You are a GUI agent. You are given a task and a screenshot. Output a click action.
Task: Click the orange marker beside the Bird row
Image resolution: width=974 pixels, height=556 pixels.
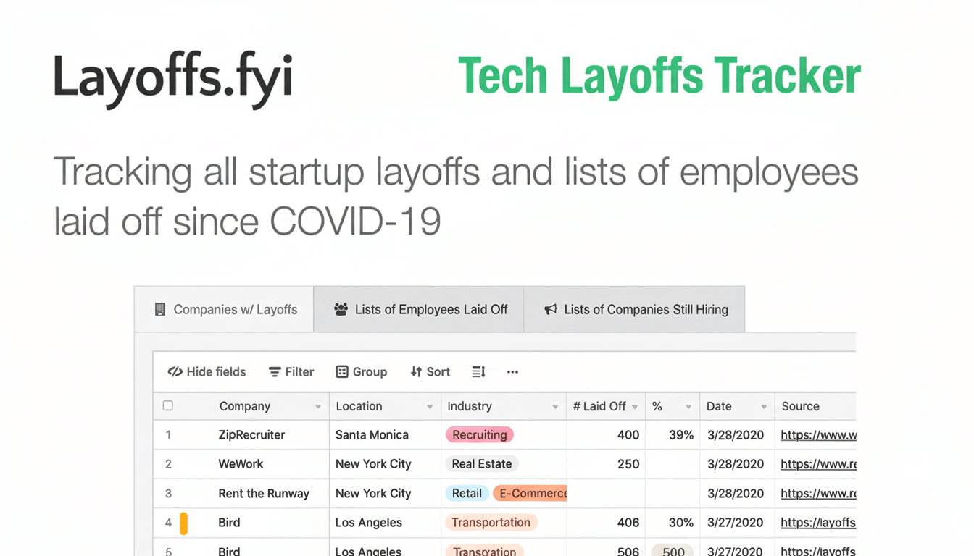coord(183,522)
